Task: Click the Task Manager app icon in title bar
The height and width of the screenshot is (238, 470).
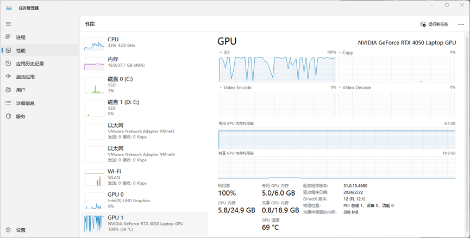Action: 9,8
